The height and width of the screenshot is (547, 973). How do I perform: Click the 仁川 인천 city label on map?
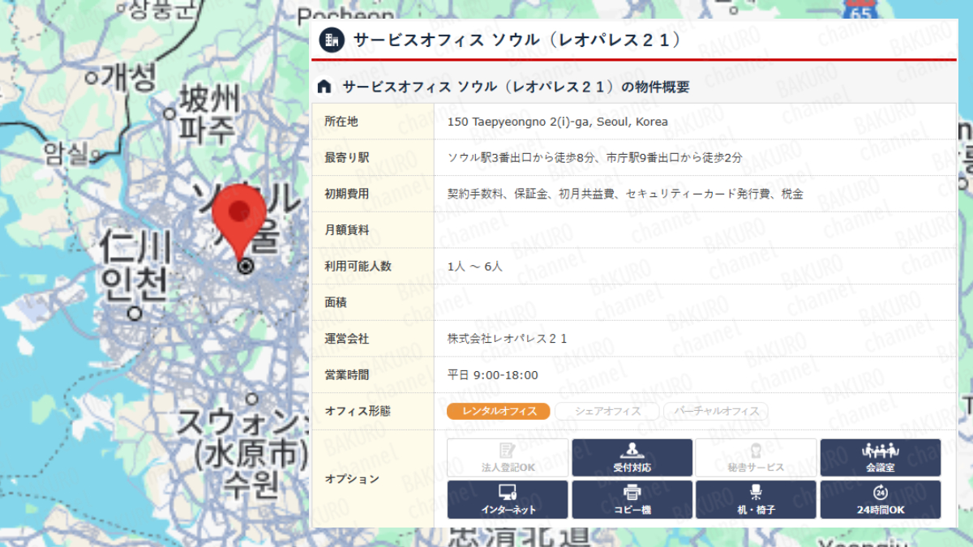[x=135, y=265]
